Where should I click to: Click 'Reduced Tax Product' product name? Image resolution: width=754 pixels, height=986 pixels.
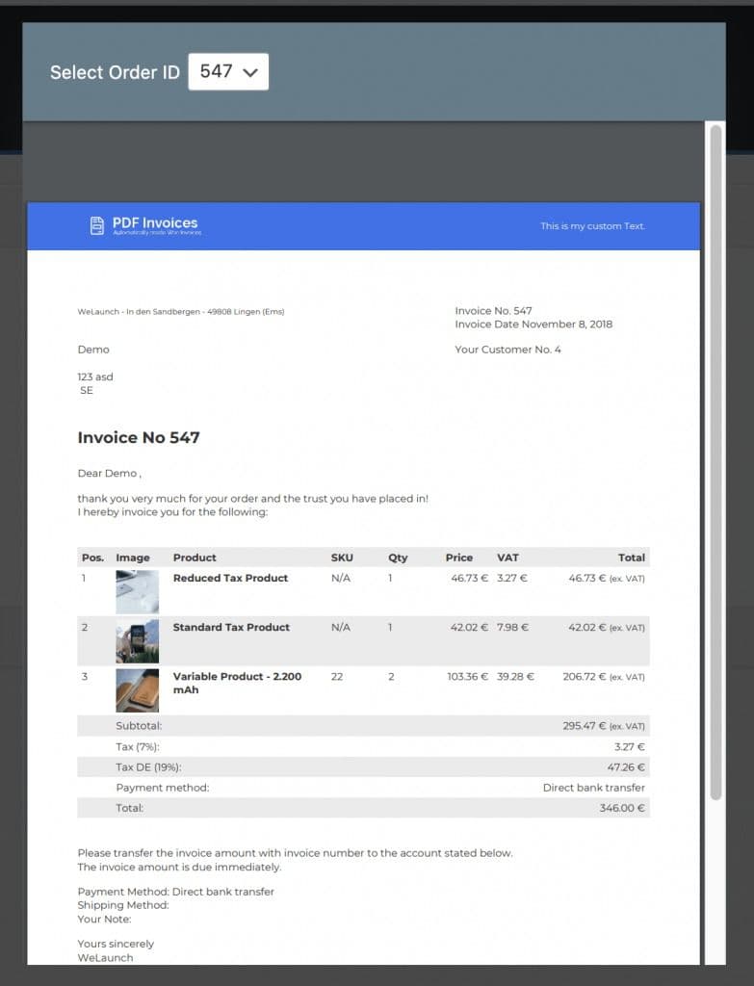230,578
